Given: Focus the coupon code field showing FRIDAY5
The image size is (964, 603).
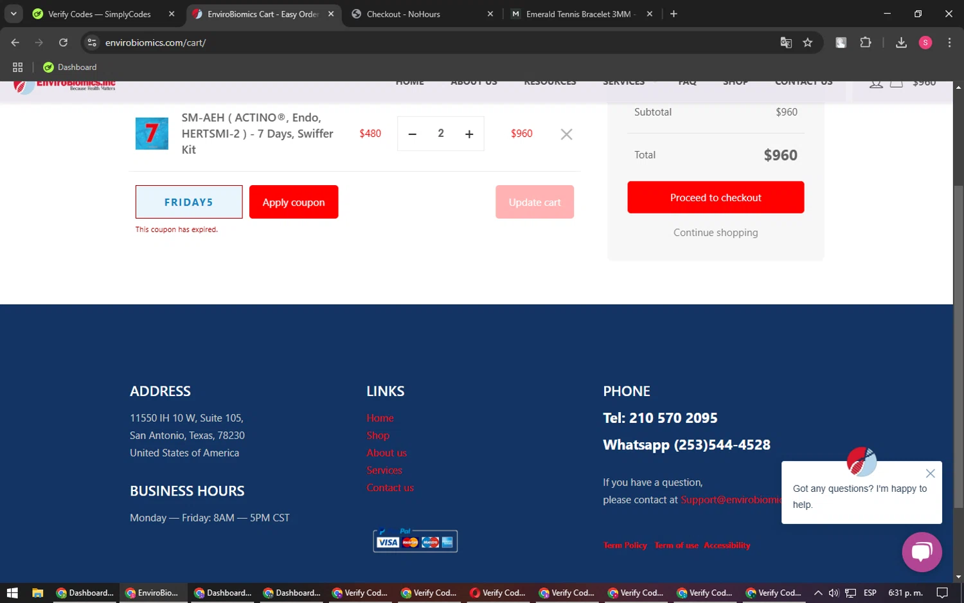Looking at the screenshot, I should [x=189, y=202].
